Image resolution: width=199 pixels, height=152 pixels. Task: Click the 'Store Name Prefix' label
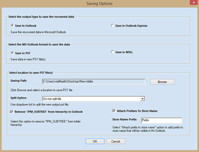click(124, 119)
